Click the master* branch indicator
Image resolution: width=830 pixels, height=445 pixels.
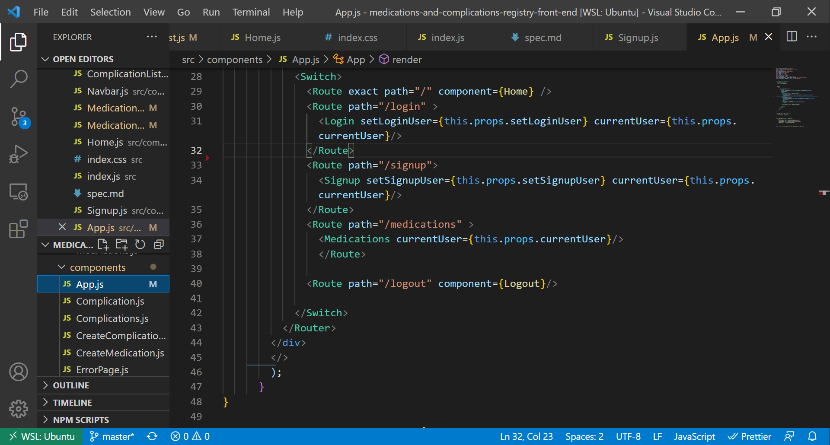(112, 436)
